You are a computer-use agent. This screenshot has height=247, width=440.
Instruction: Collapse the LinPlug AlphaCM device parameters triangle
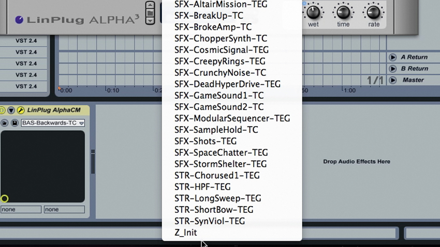point(11,111)
